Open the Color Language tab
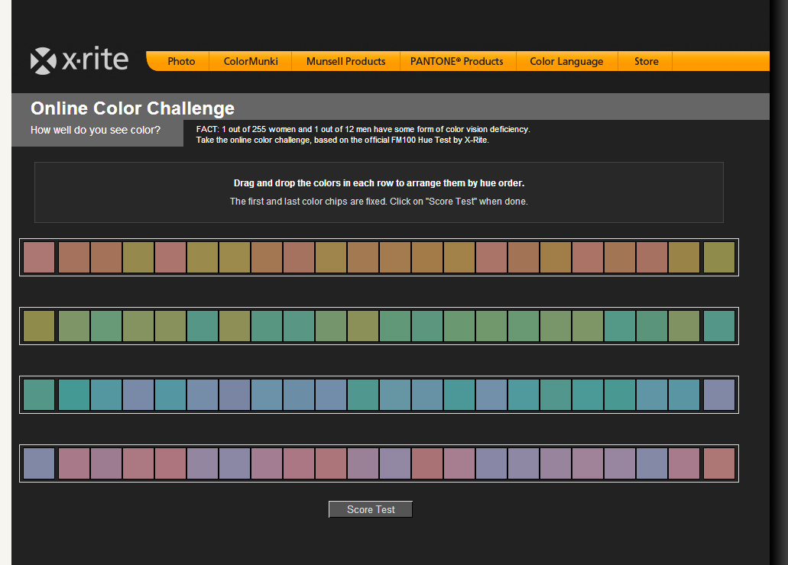Image resolution: width=788 pixels, height=565 pixels. pyautogui.click(x=566, y=61)
